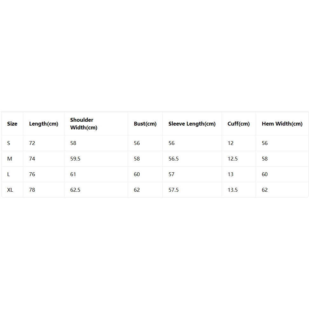Select the L size row label
309x309 pixels.
pyautogui.click(x=8, y=174)
